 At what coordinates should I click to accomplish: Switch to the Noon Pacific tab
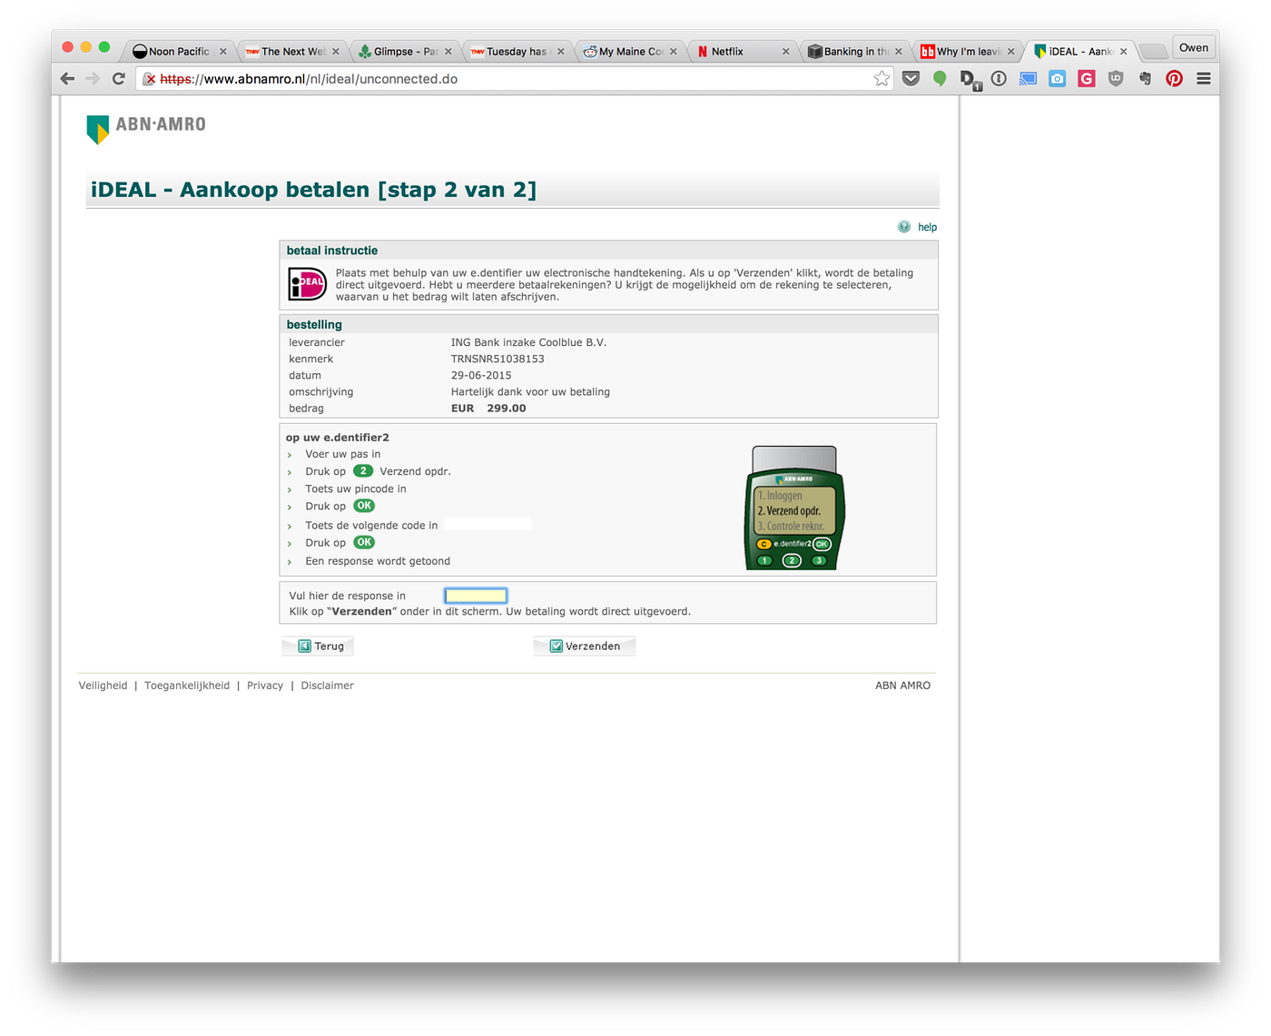click(177, 52)
